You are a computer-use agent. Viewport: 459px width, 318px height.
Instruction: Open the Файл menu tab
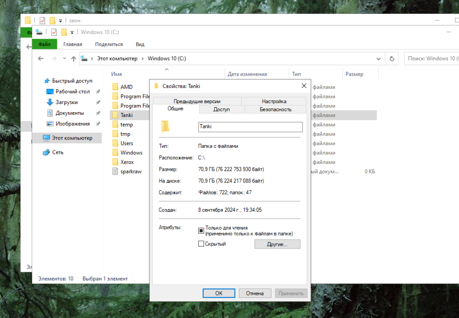44,44
